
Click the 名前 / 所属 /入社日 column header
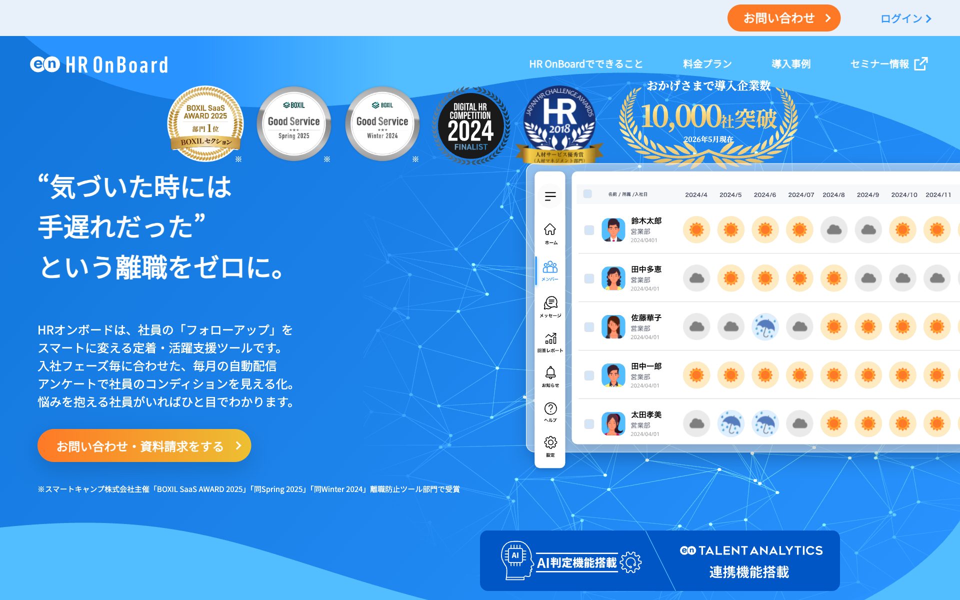pos(627,194)
